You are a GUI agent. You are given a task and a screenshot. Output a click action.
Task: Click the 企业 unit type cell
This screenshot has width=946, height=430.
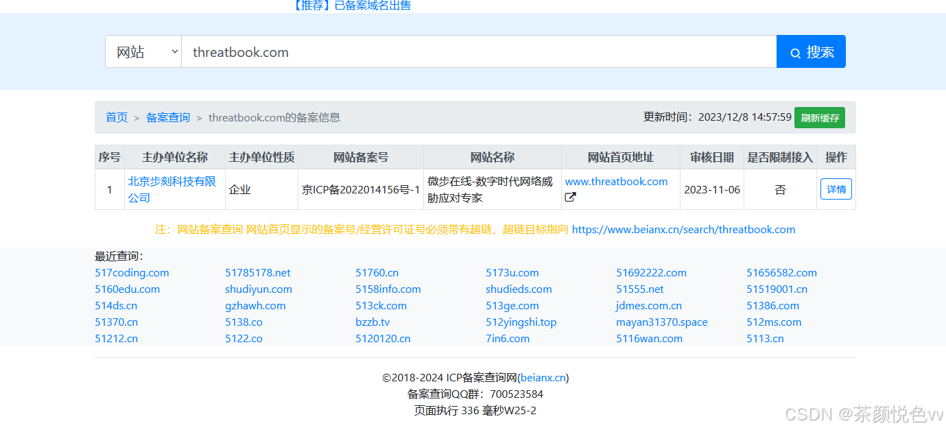point(262,189)
